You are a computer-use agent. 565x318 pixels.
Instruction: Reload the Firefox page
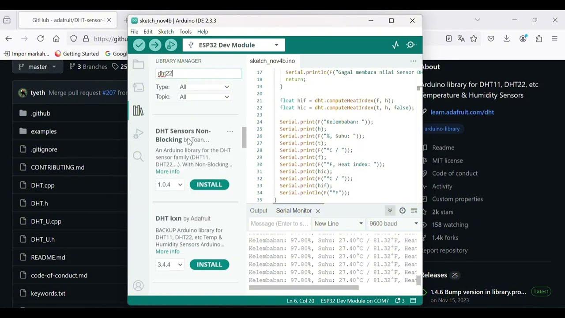point(40,39)
